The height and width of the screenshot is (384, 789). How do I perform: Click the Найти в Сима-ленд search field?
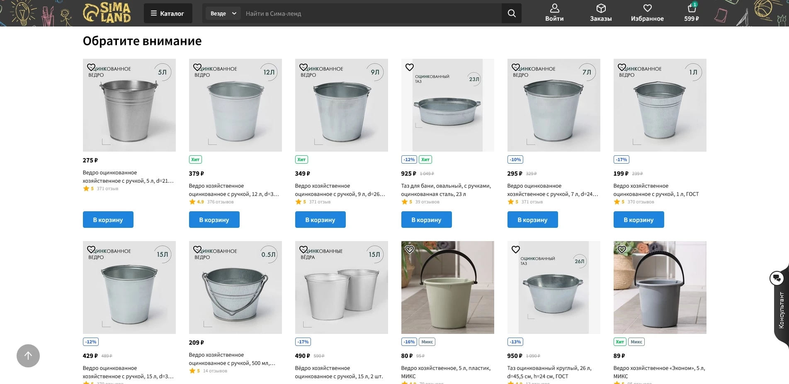click(371, 13)
